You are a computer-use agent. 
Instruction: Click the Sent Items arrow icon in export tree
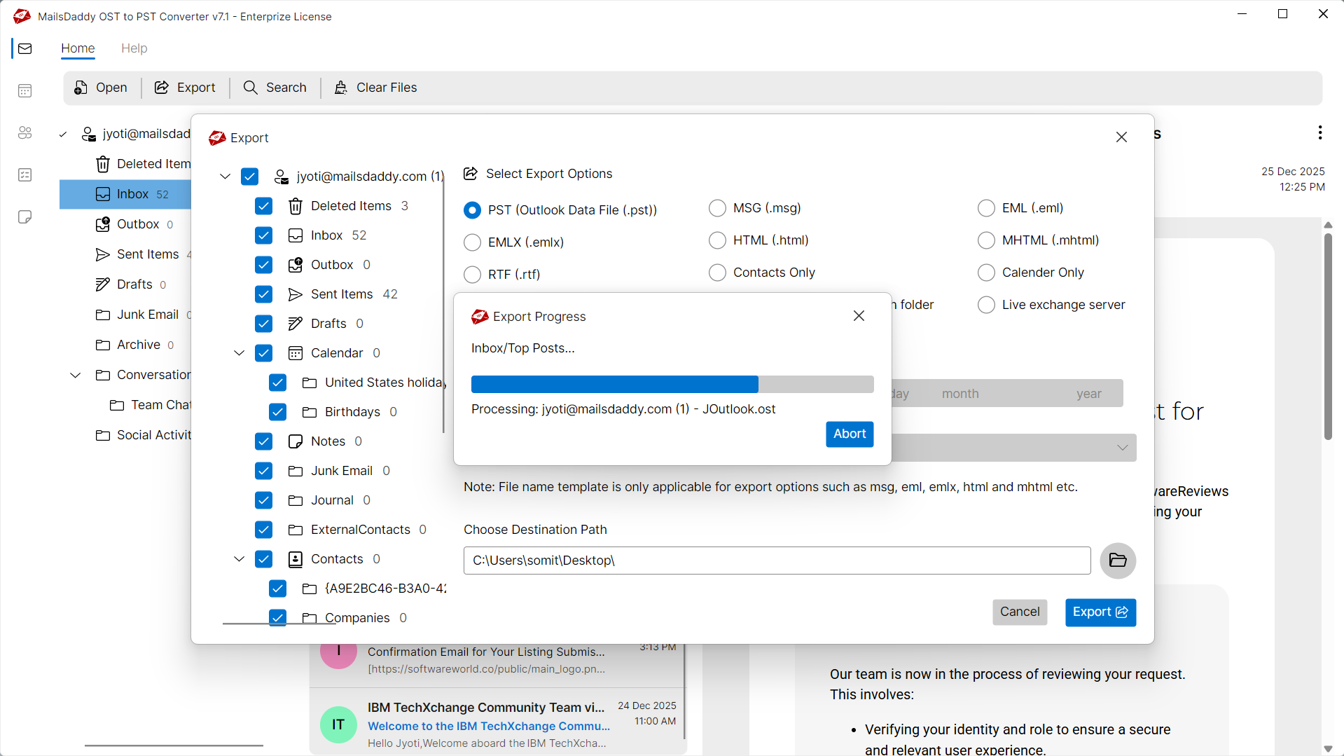point(296,294)
